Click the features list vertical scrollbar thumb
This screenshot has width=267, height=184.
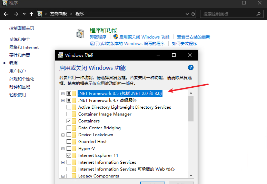point(191,108)
